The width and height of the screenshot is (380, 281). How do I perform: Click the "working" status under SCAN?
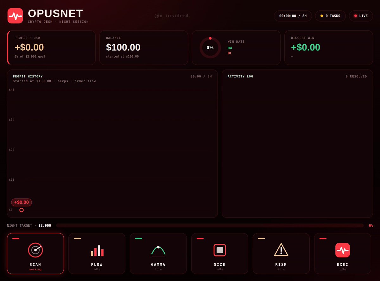(35, 270)
